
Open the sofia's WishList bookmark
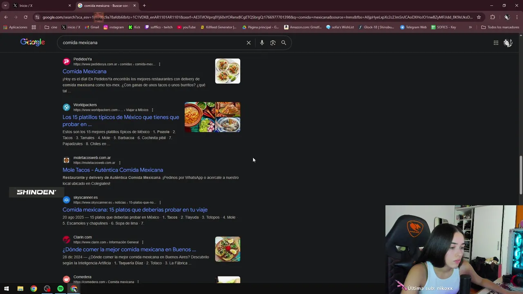click(x=340, y=27)
